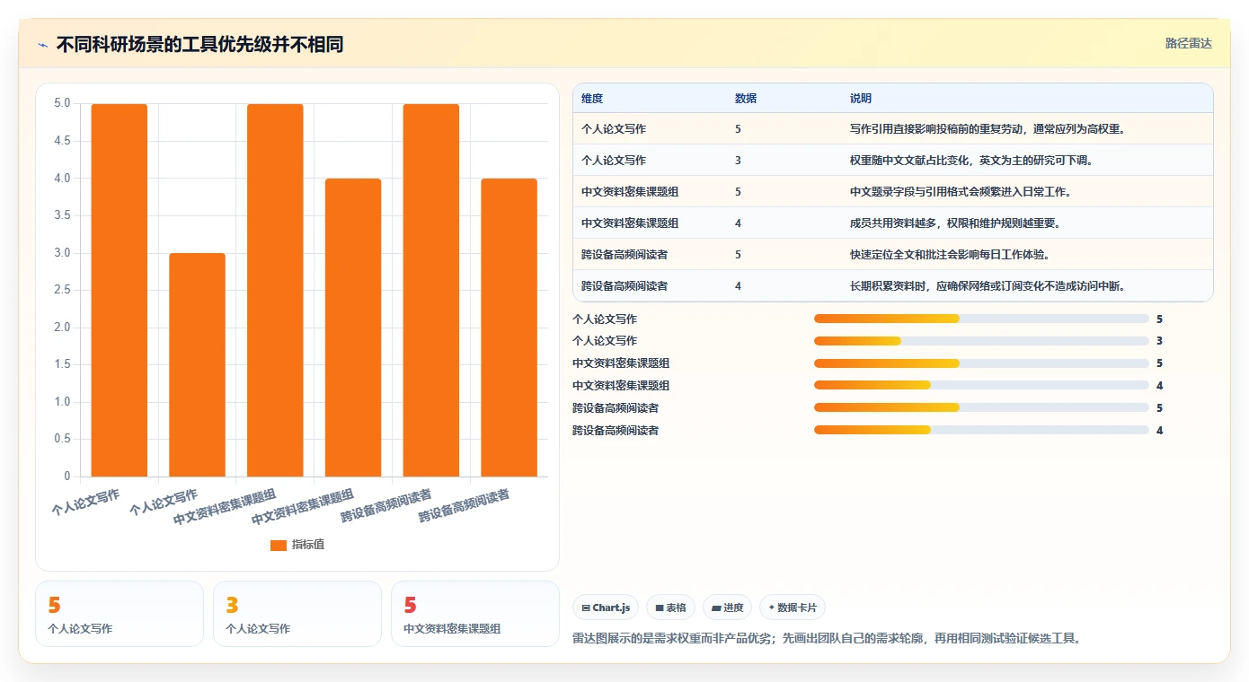Click the 个人论文写作 chart bar with value 3
The width and height of the screenshot is (1249, 682).
click(197, 364)
